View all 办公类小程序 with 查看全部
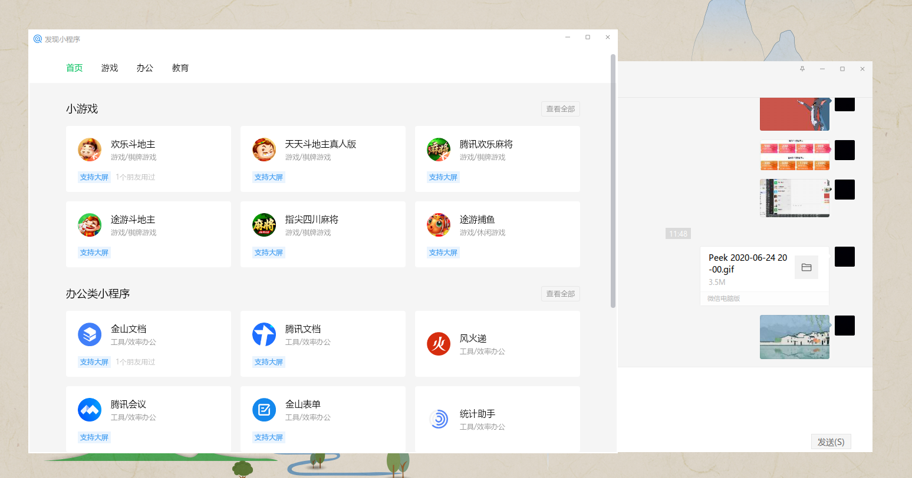 [x=561, y=294]
